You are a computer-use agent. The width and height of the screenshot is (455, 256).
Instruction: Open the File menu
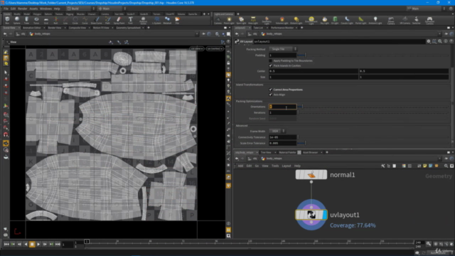click(x=6, y=9)
